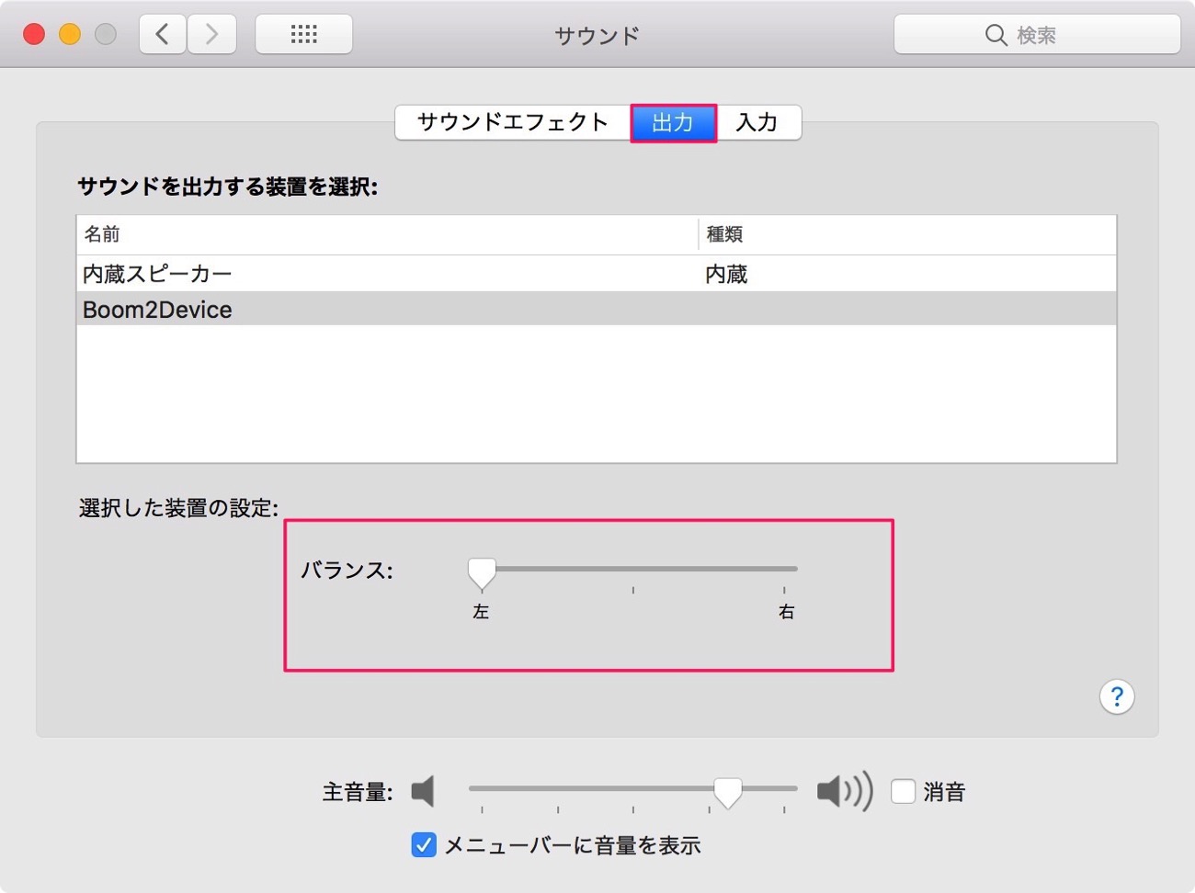Click the loud volume speaker icon
This screenshot has height=893, width=1195.
click(844, 791)
